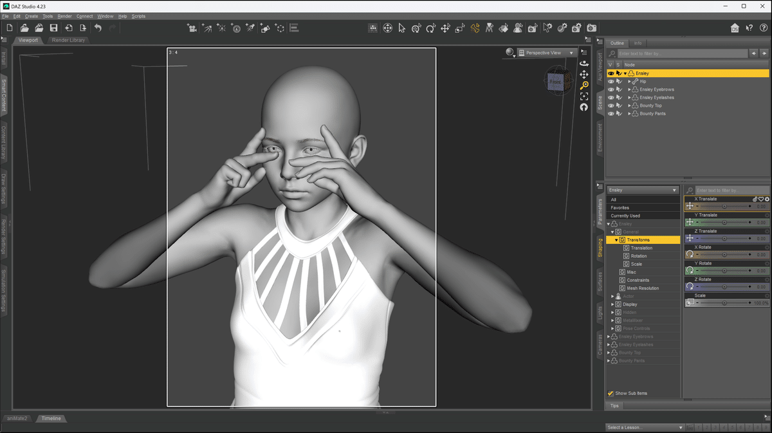
Task: Open the Smart Content side pane tab
Action: click(4, 95)
